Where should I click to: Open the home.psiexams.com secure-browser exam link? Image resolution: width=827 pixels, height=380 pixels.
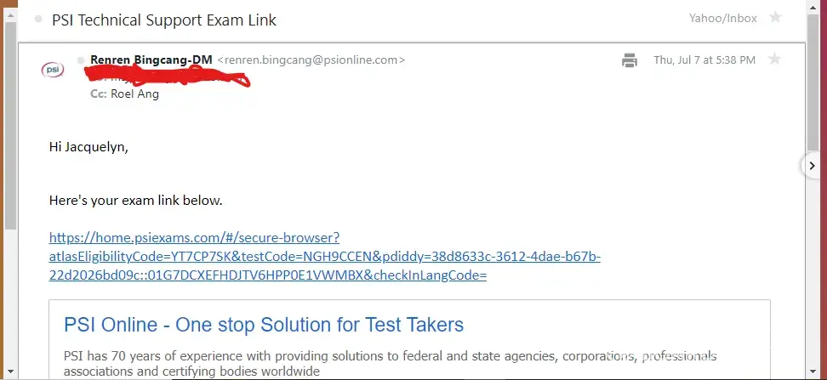point(324,257)
